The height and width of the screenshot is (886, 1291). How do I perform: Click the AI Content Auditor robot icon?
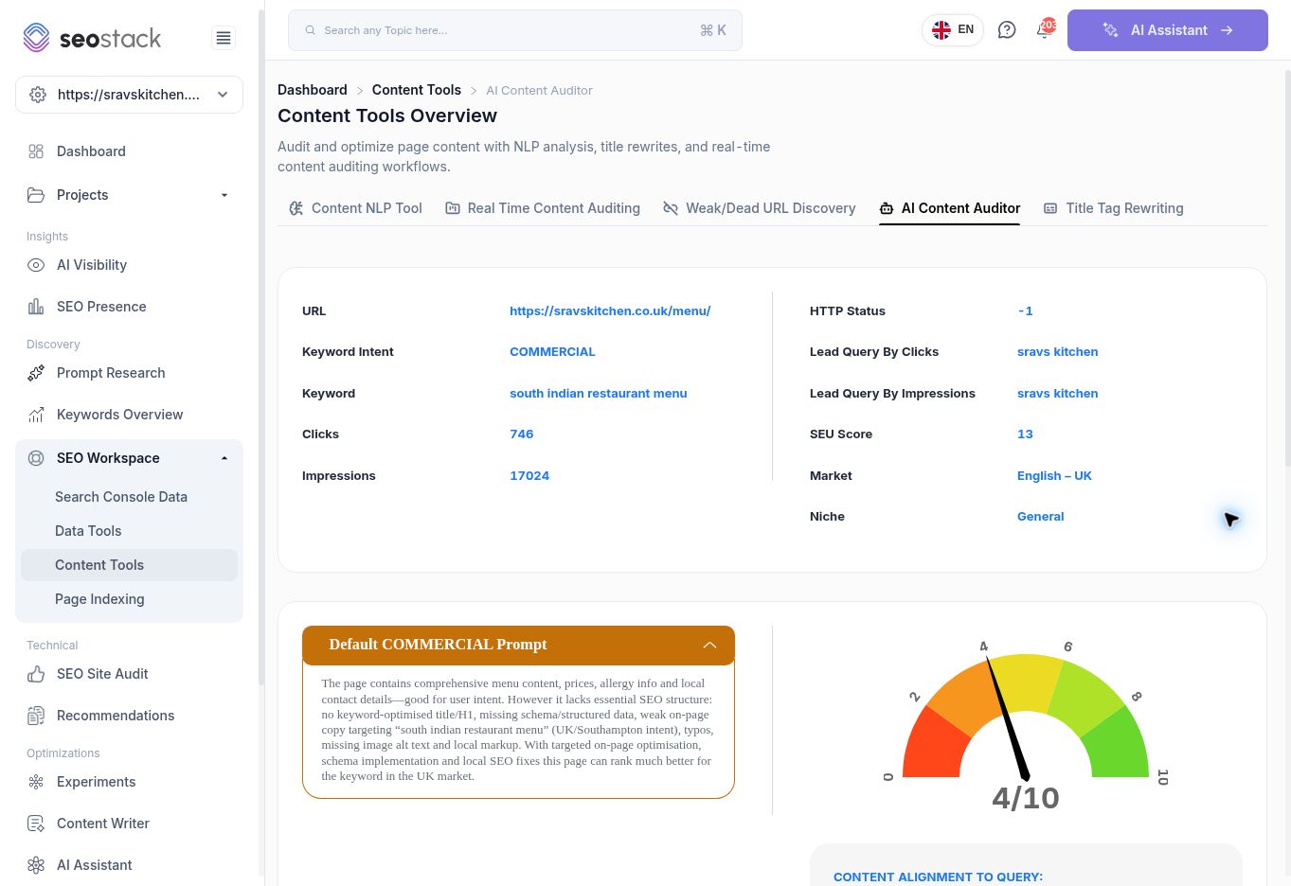pyautogui.click(x=887, y=208)
